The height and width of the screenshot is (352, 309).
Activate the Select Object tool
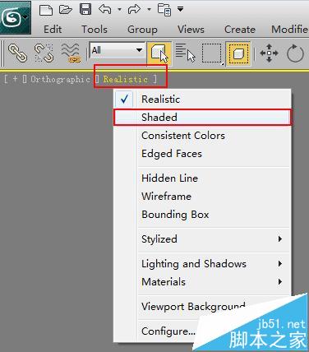[159, 53]
